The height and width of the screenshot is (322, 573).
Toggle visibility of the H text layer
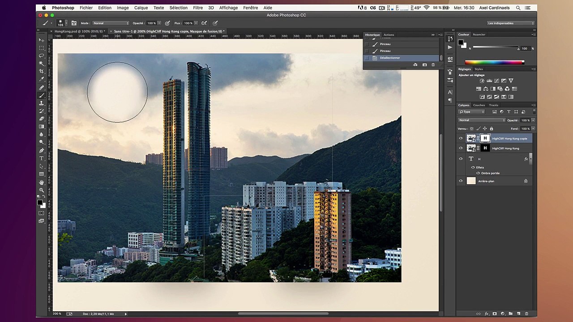(x=461, y=159)
